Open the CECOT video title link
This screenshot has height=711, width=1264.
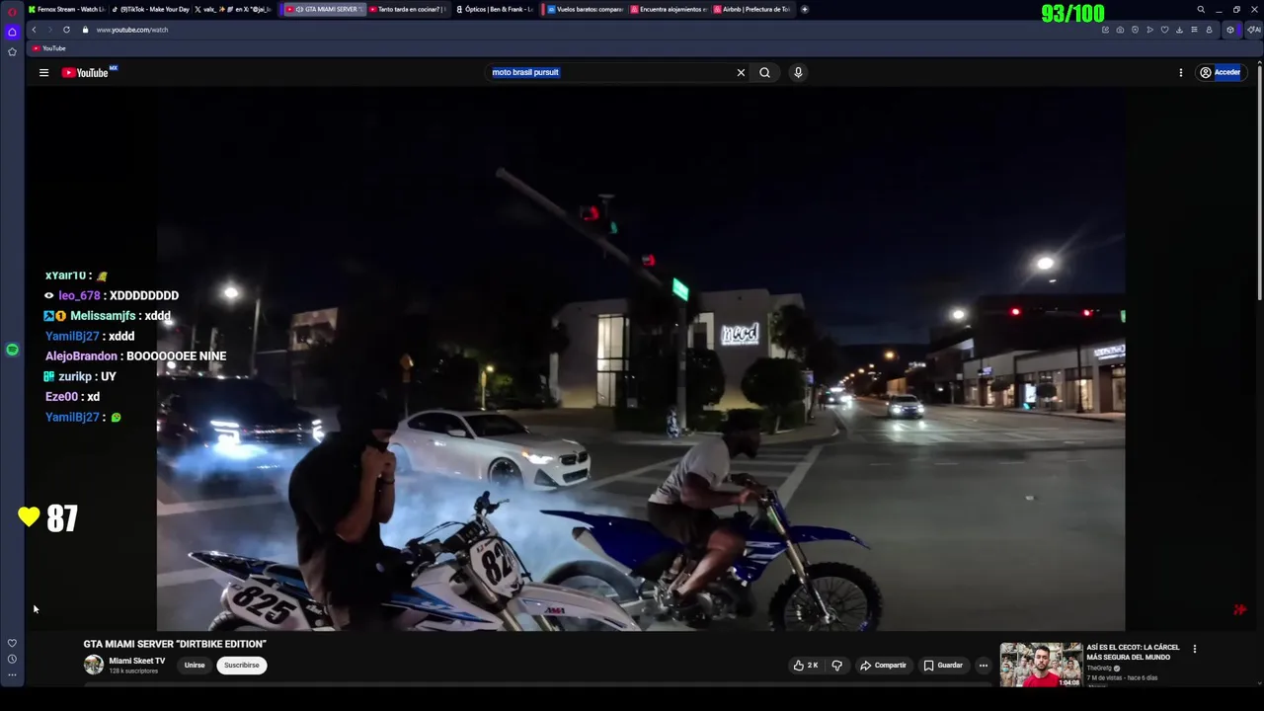click(1133, 652)
